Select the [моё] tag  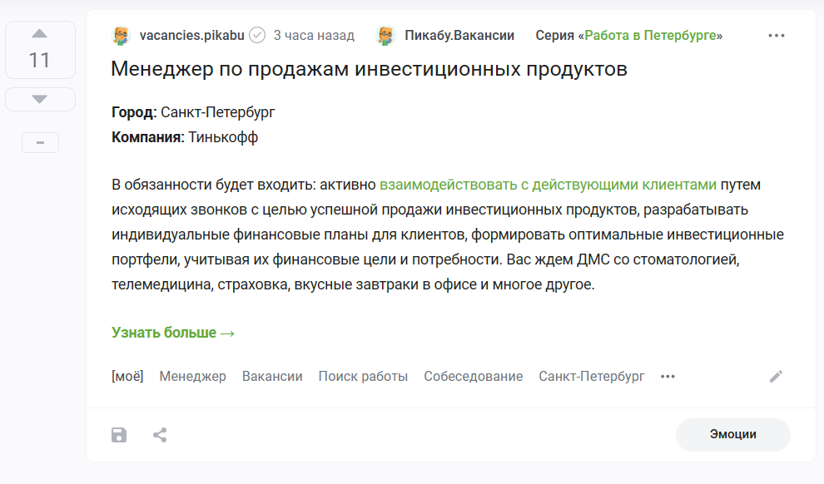[127, 377]
